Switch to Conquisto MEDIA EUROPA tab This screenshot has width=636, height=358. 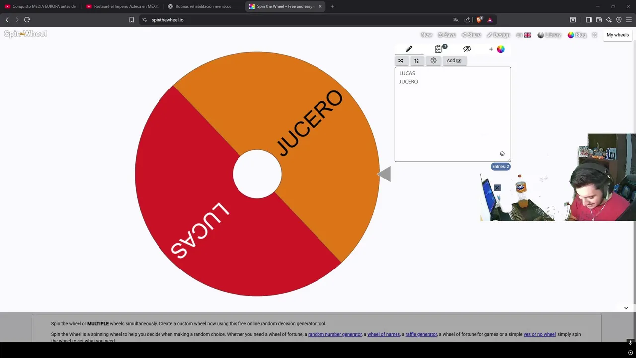click(x=41, y=6)
